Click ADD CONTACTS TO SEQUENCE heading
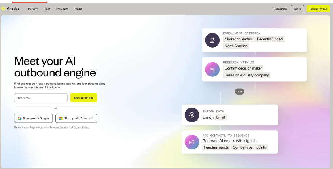This screenshot has width=333, height=169. tap(226, 136)
